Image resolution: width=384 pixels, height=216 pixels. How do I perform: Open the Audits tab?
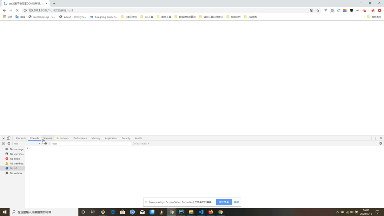pyautogui.click(x=138, y=138)
